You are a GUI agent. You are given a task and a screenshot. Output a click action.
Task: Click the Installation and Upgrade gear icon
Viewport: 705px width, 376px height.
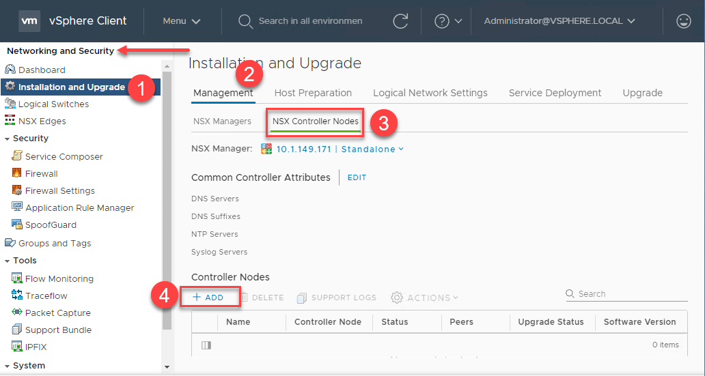tap(10, 87)
